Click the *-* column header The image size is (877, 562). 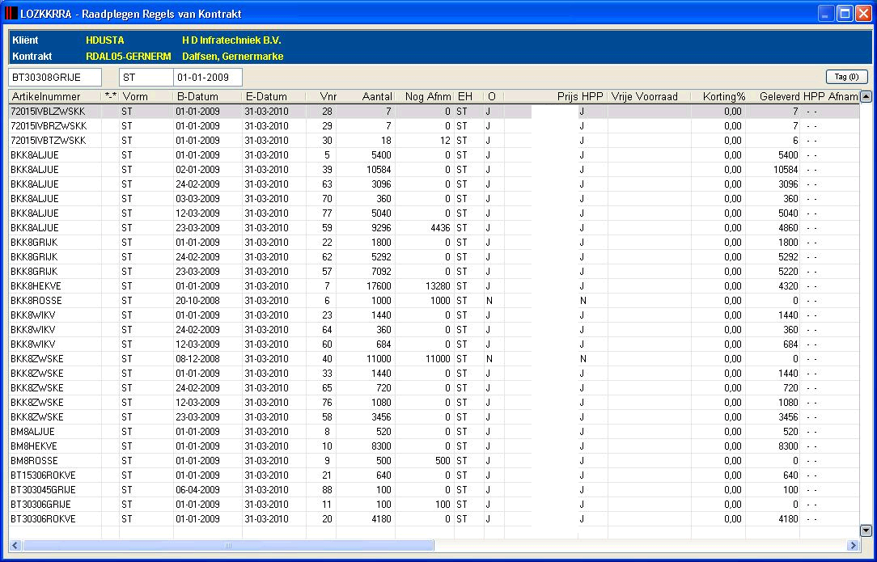pos(110,97)
